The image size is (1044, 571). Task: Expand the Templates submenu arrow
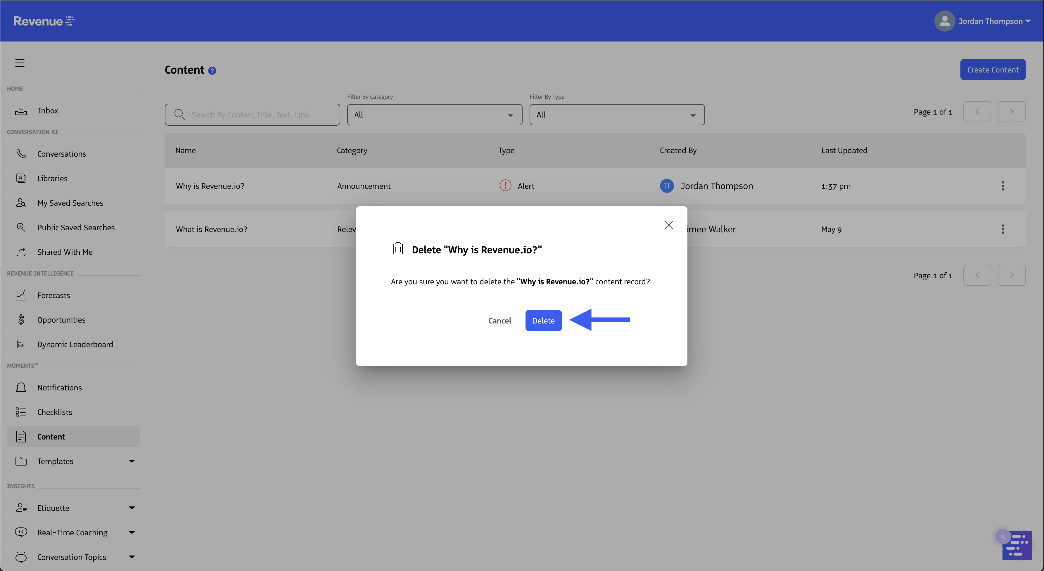coord(132,461)
